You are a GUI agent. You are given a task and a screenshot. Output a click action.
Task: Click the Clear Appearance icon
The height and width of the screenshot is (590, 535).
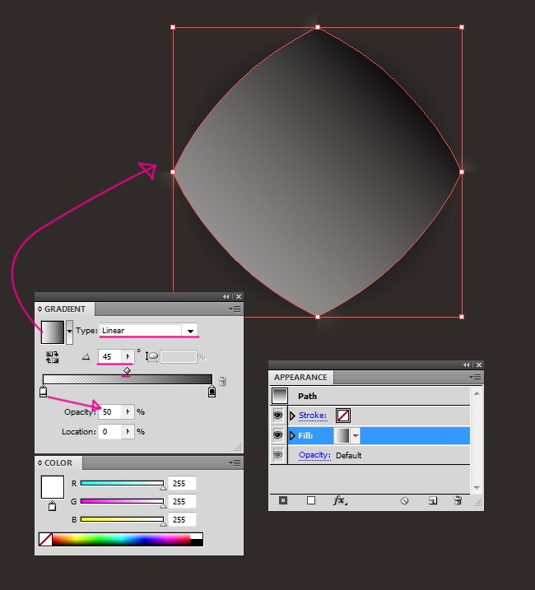405,500
